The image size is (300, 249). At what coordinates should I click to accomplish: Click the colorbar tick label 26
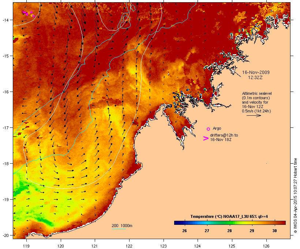184,231
